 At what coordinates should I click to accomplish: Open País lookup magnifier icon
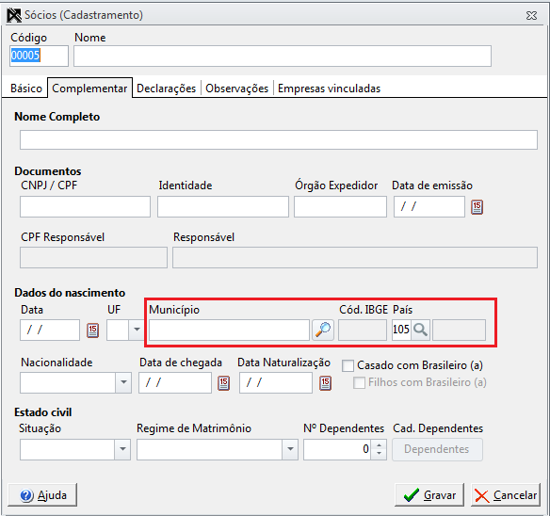420,330
